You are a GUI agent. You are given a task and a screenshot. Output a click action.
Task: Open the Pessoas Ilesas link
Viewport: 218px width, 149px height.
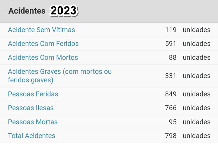[x=31, y=108]
